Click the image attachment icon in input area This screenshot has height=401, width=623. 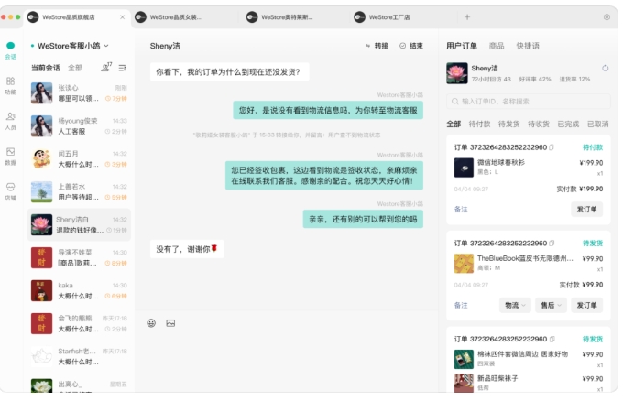170,323
